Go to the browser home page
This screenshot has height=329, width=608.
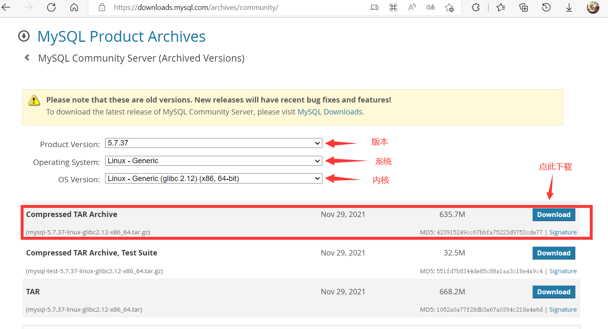pos(74,7)
